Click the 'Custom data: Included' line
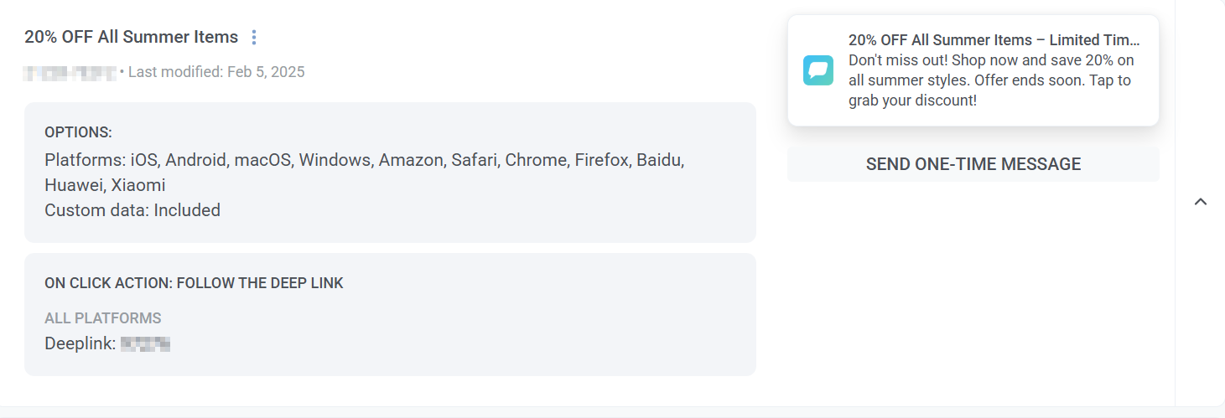 pyautogui.click(x=132, y=210)
